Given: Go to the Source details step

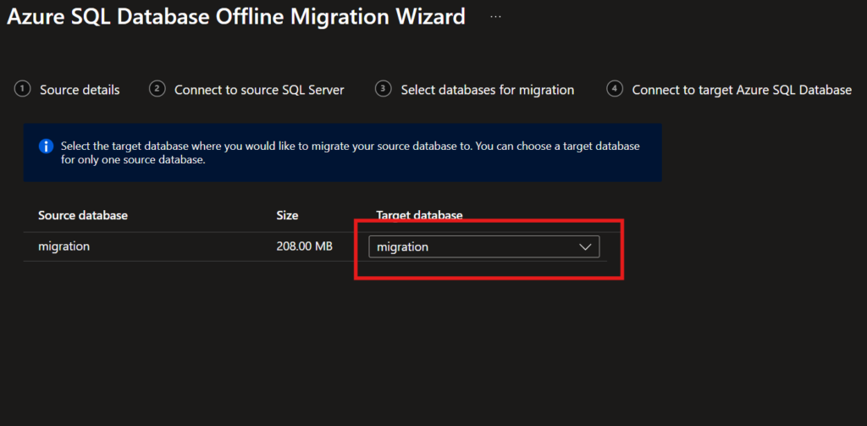Looking at the screenshot, I should click(80, 90).
